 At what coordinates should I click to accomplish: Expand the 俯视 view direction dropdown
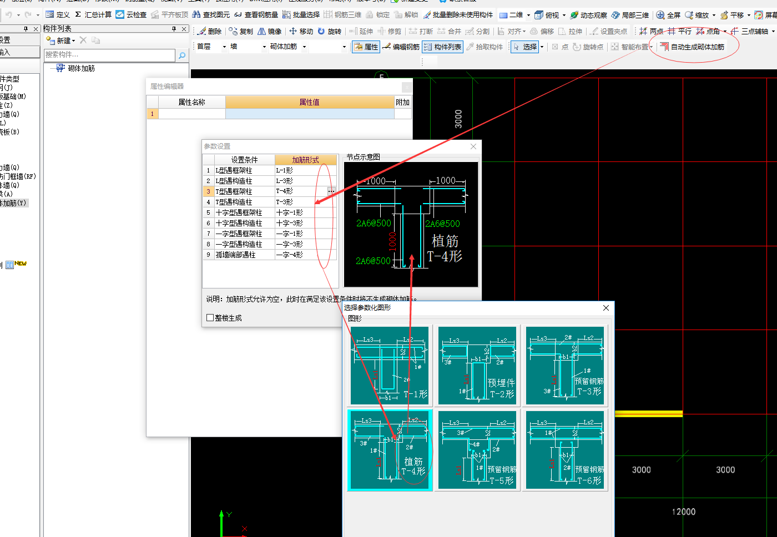click(564, 15)
